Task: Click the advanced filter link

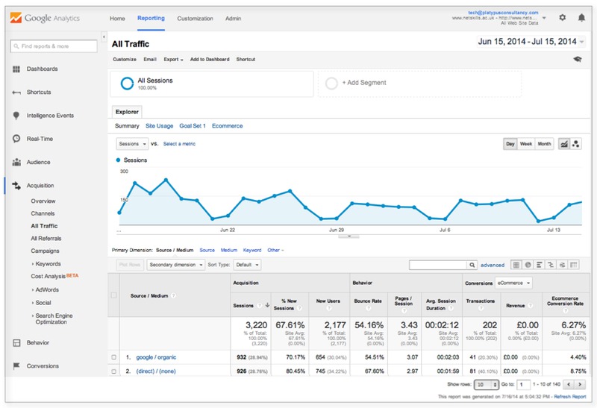Action: (x=493, y=265)
